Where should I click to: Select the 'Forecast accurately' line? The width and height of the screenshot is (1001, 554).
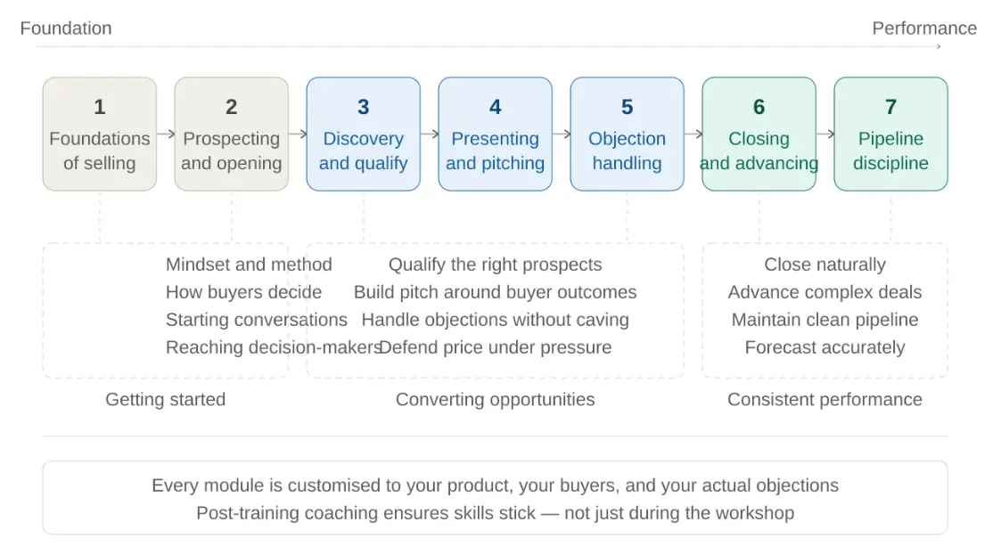(x=825, y=347)
